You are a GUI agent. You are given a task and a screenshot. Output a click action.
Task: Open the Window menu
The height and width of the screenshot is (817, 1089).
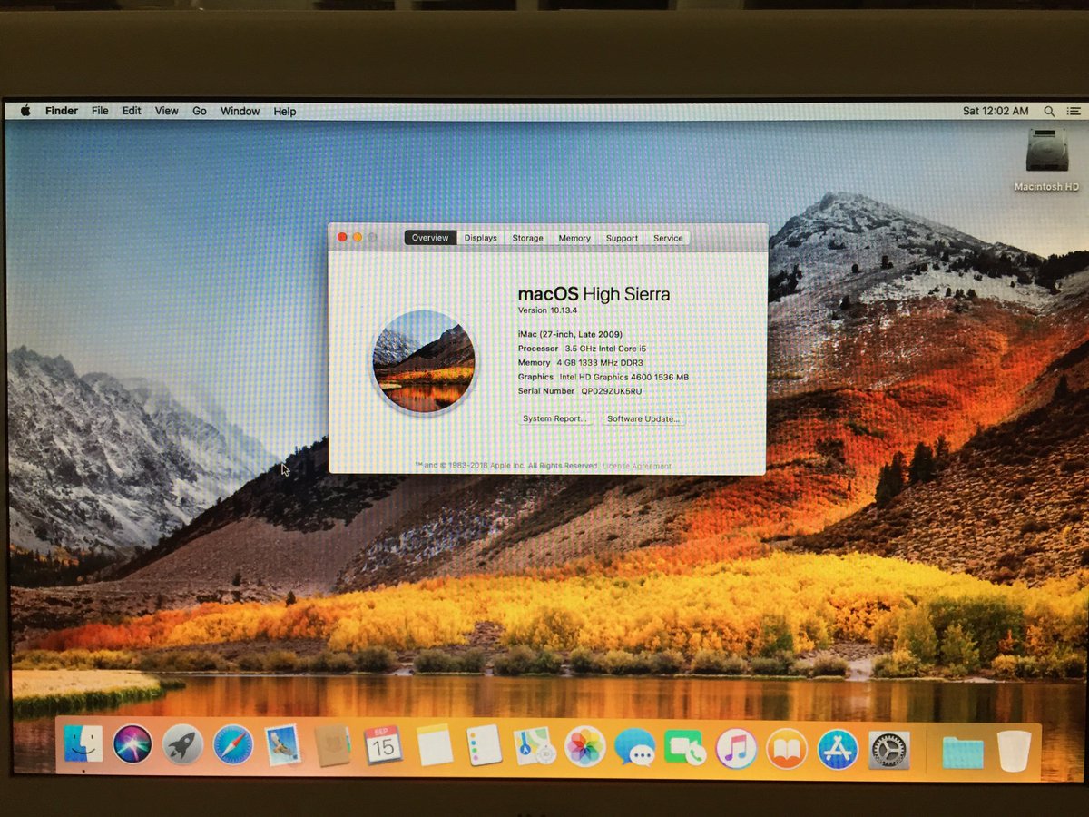[x=240, y=111]
